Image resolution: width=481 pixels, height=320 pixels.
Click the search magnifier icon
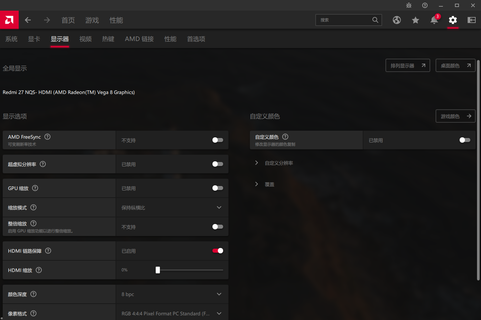(x=375, y=20)
